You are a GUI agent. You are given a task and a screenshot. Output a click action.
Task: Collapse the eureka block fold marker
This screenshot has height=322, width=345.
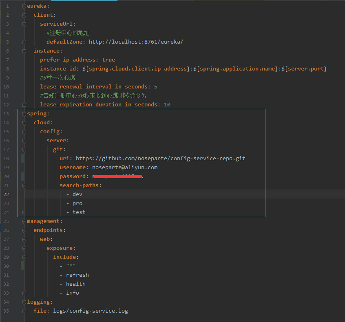24,7
